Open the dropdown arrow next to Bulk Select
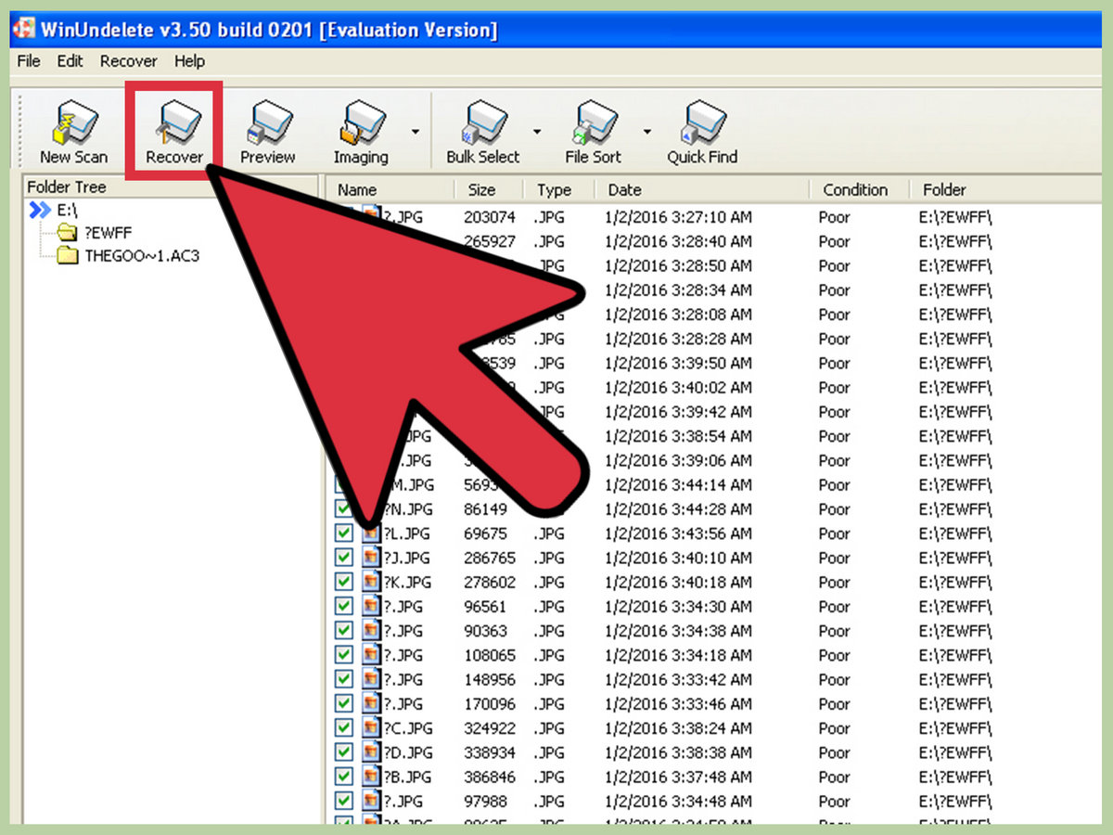Screen dimensions: 1113x835 point(536,132)
